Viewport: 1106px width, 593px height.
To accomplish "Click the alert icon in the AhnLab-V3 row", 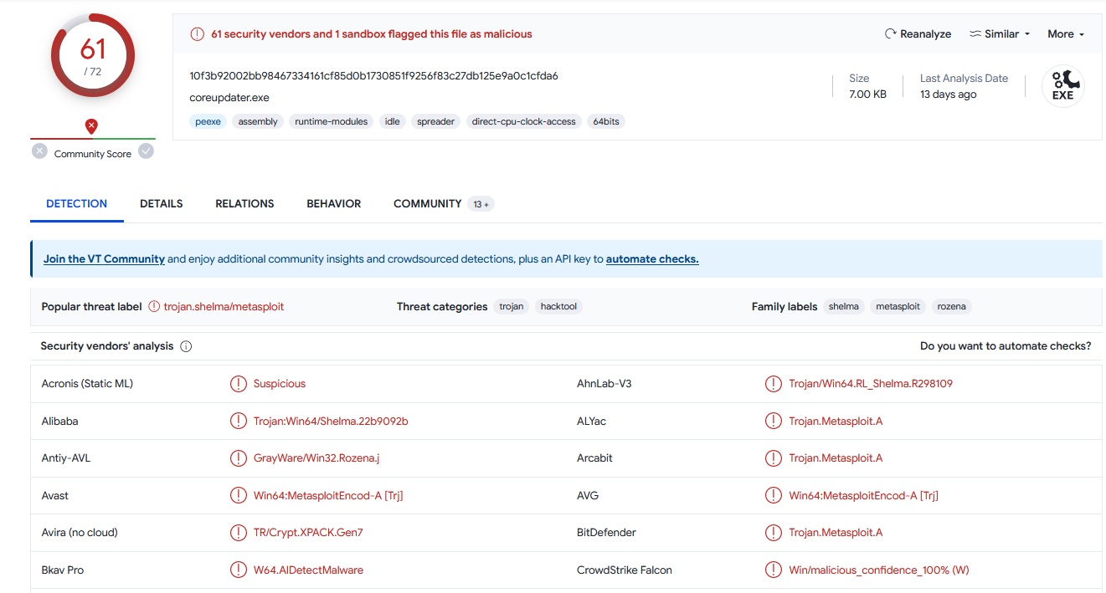I will pos(774,384).
